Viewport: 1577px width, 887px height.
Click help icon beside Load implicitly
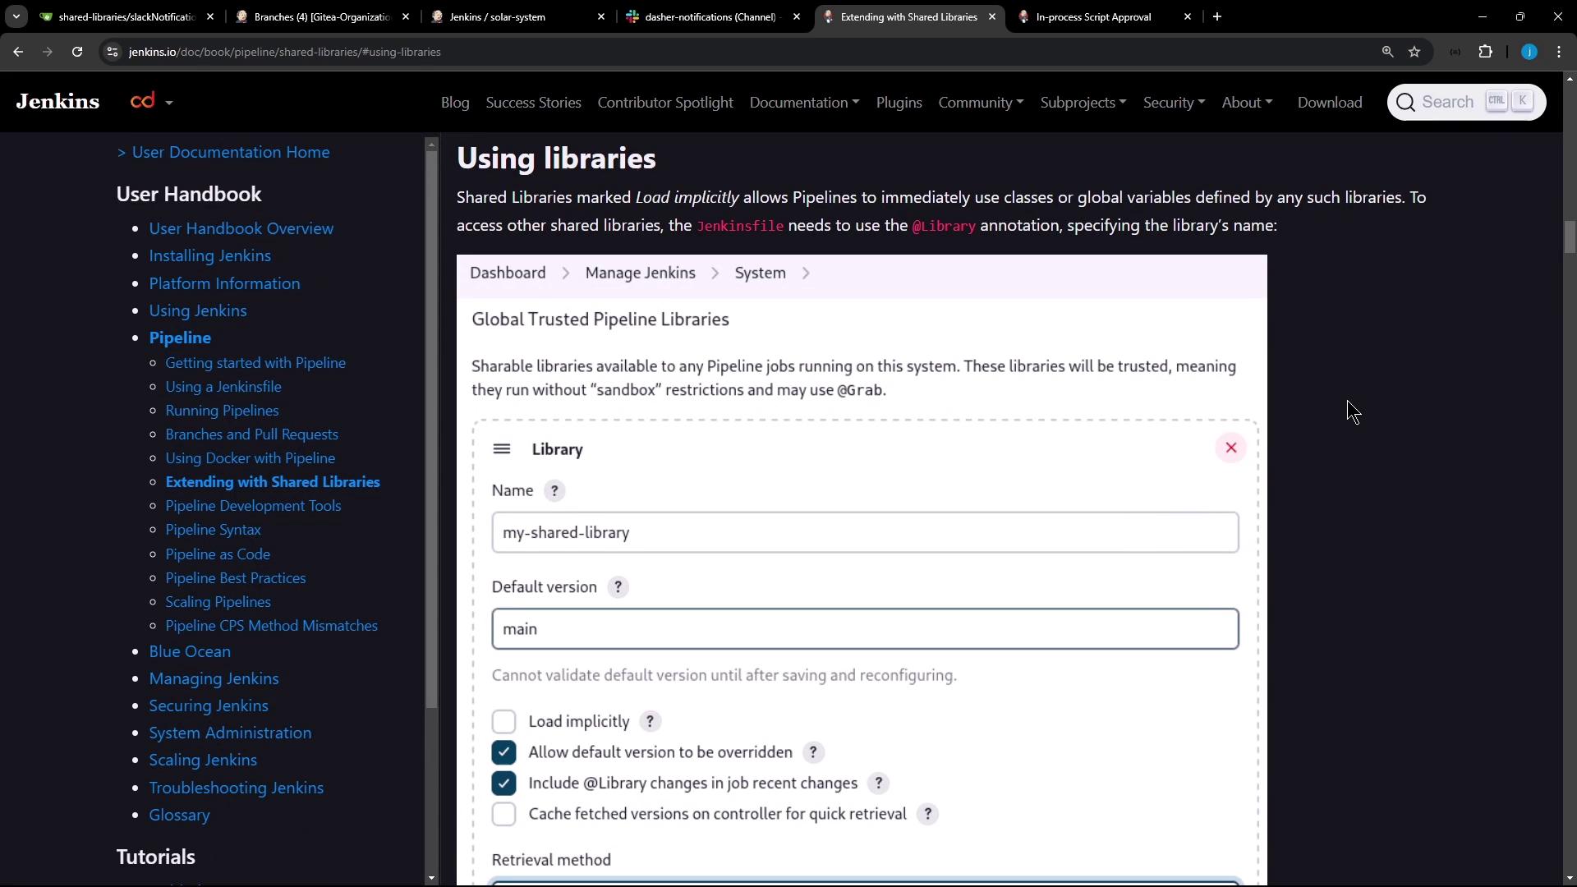[650, 722]
